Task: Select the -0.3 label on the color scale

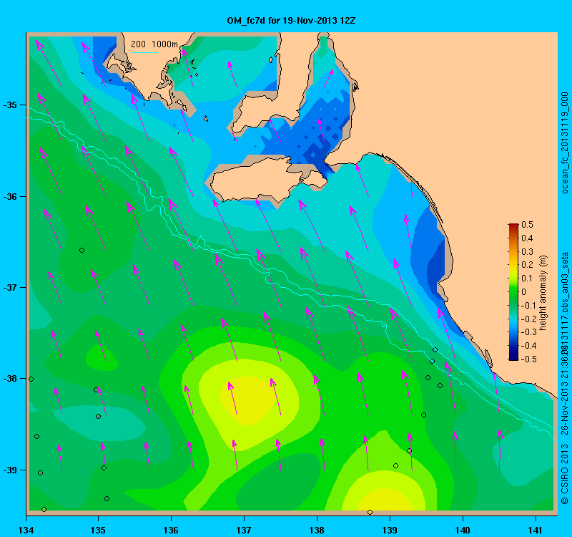Action: point(528,332)
